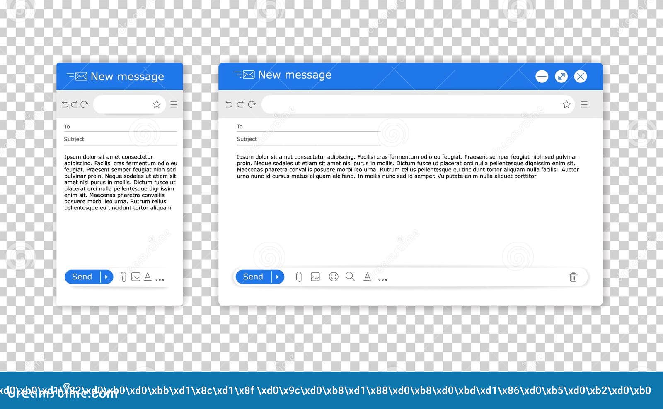
Task: Click the To recipient field
Action: (308, 126)
